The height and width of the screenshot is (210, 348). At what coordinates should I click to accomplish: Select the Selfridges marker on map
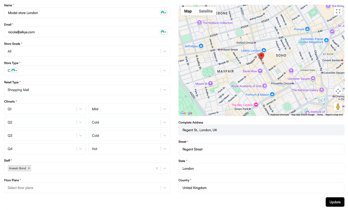point(201,46)
